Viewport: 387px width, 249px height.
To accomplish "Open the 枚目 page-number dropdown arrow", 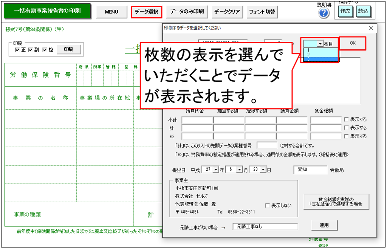I will point(320,44).
